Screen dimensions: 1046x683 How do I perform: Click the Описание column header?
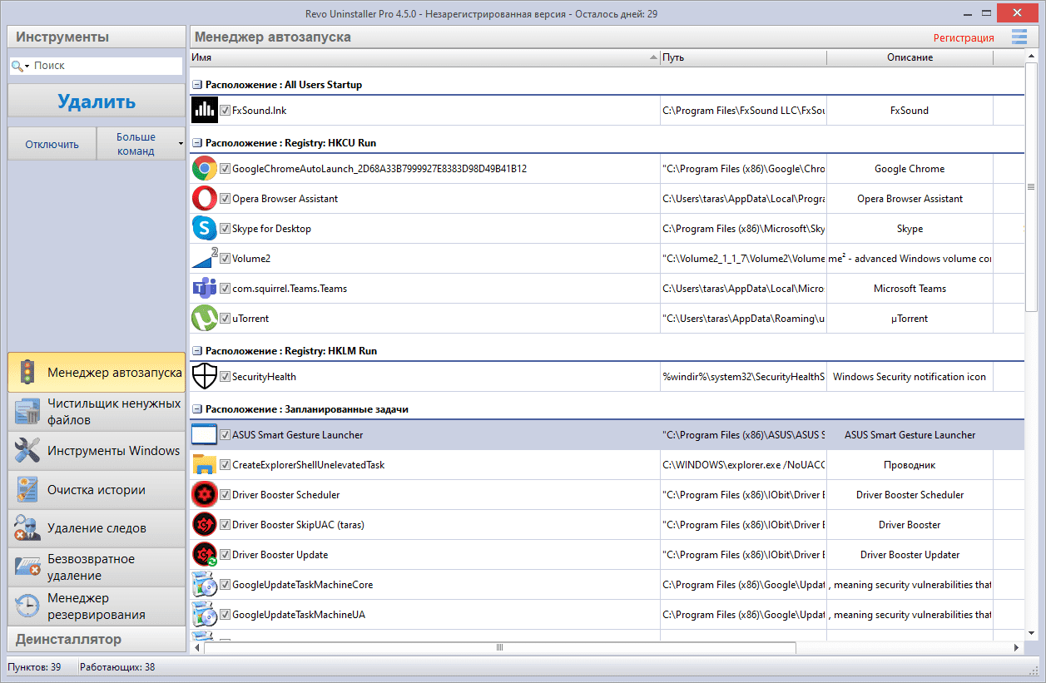[910, 57]
